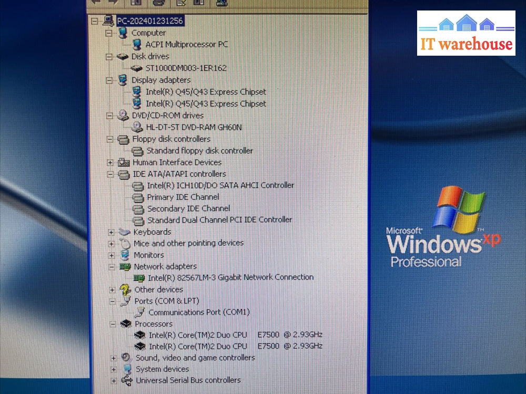Expand Sound, video and game controllers

tap(113, 358)
